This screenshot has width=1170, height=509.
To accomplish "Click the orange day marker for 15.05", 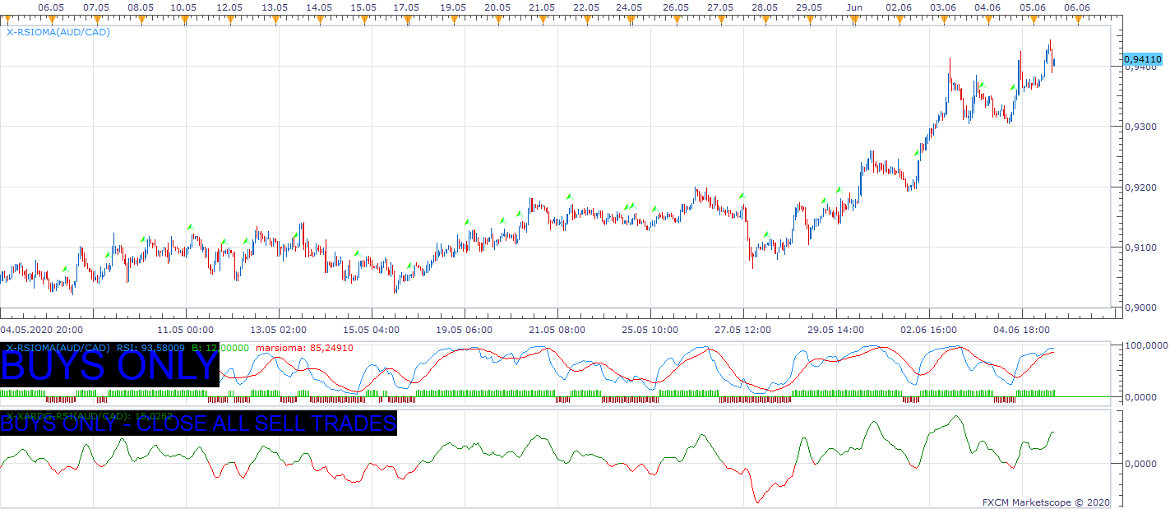I will click(363, 19).
